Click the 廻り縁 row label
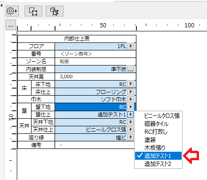Image resolution: width=207 pixels, height=180 pixels. click(36, 137)
